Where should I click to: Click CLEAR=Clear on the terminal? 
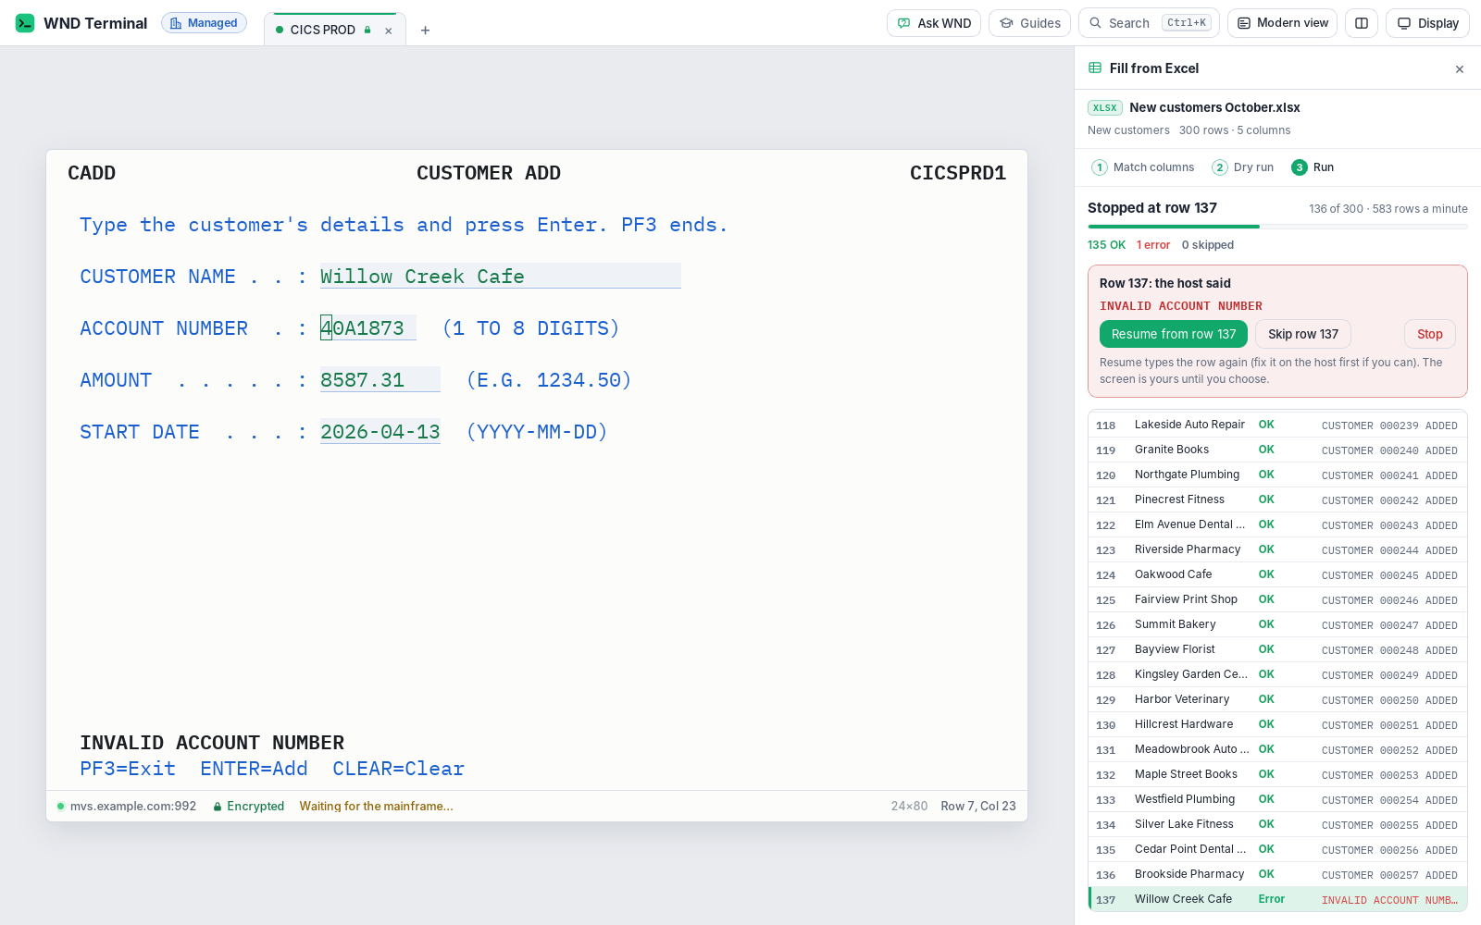pyautogui.click(x=399, y=769)
